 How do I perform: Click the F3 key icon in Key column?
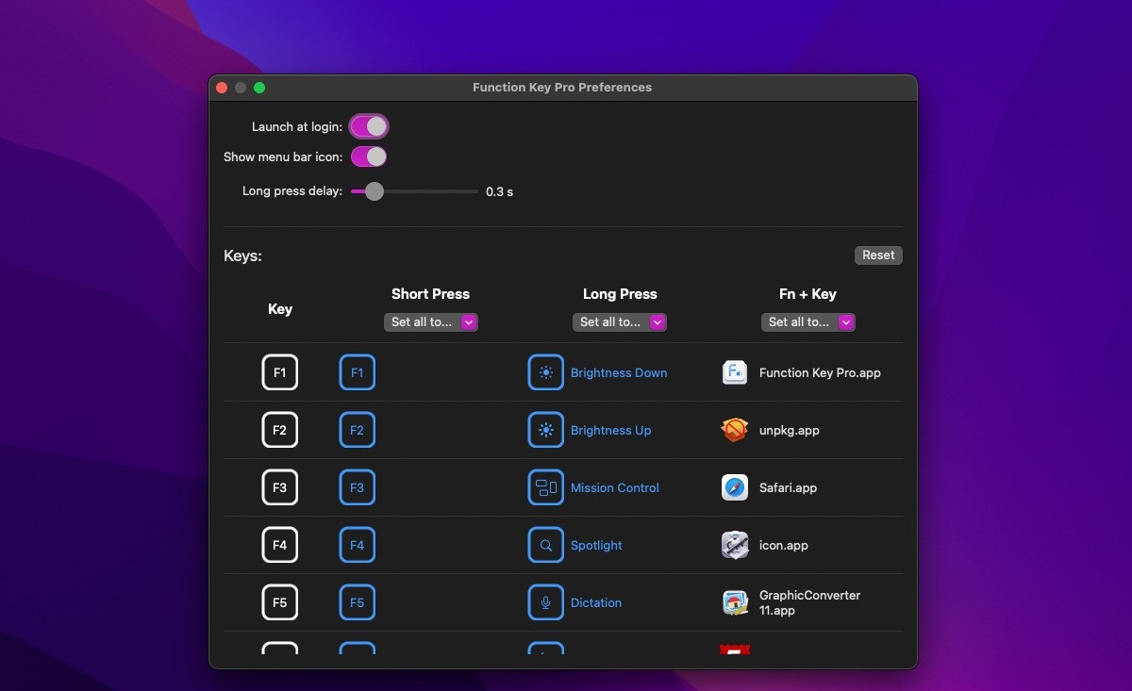(x=280, y=487)
